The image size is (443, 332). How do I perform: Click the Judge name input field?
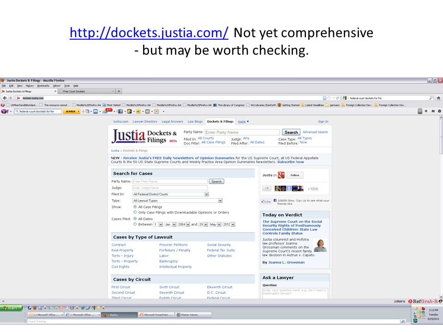point(170,188)
